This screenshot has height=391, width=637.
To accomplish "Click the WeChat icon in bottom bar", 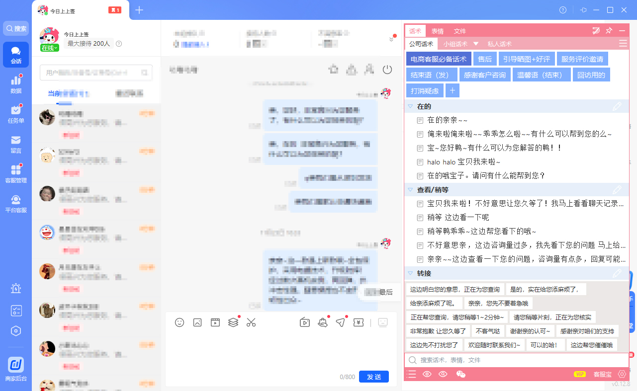I will click(x=460, y=375).
